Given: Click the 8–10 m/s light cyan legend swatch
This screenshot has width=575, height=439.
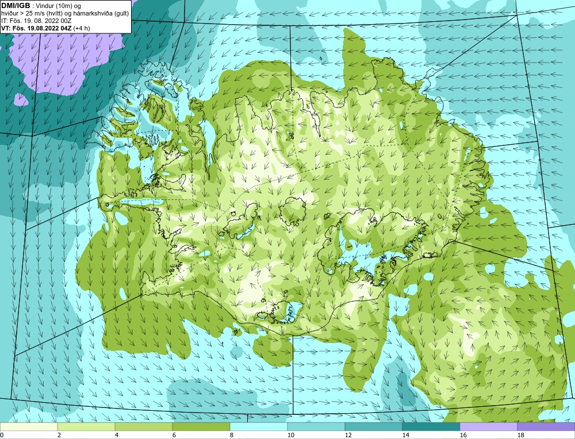Looking at the screenshot, I should [259, 427].
